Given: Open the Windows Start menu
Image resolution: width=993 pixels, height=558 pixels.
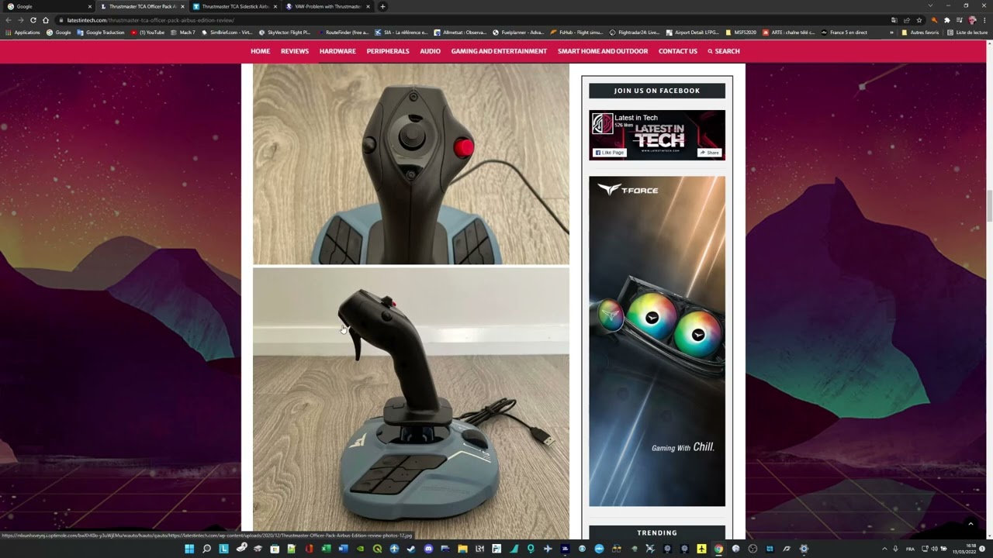Looking at the screenshot, I should point(189,549).
